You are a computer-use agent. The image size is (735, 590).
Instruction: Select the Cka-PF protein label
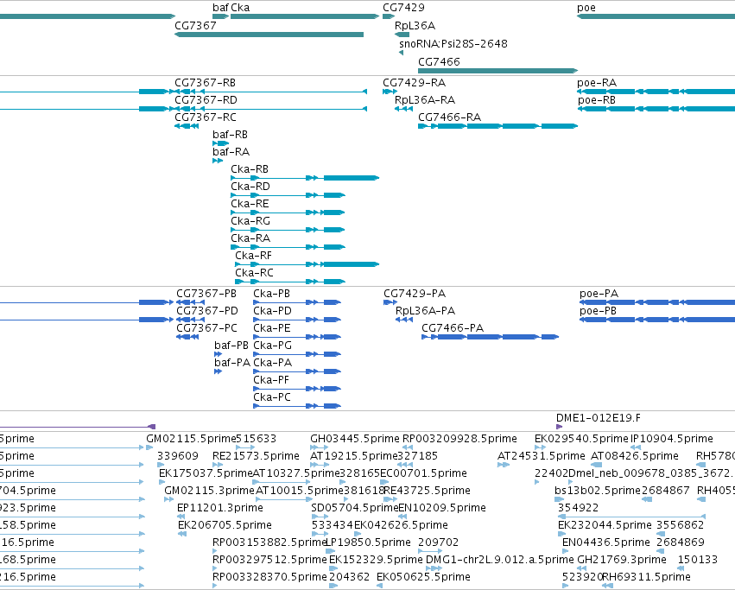coord(271,380)
